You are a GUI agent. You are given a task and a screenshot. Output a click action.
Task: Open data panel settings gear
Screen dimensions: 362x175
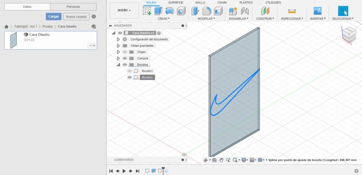(94, 17)
